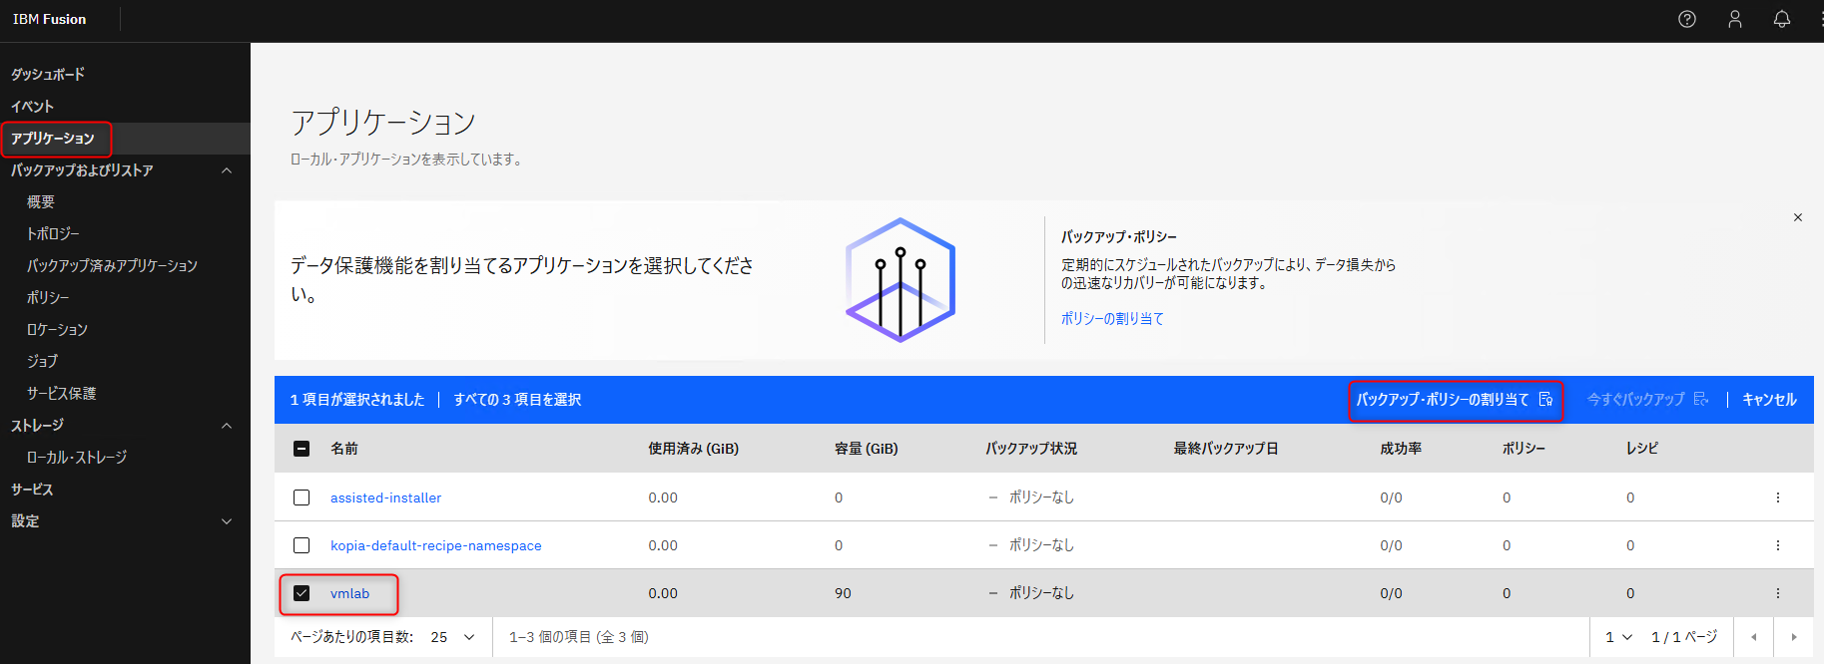The height and width of the screenshot is (664, 1824).
Task: Open the vmlab application link
Action: [349, 593]
